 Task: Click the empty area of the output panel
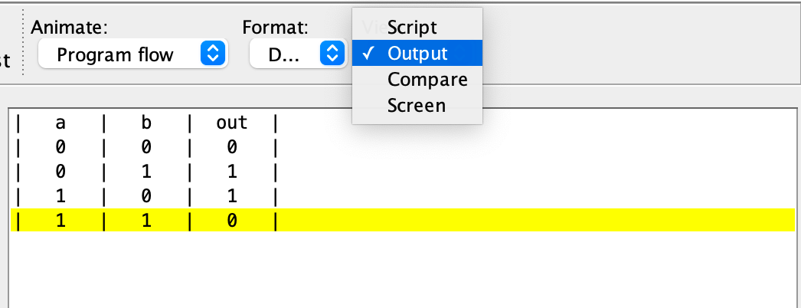pyautogui.click(x=459, y=268)
